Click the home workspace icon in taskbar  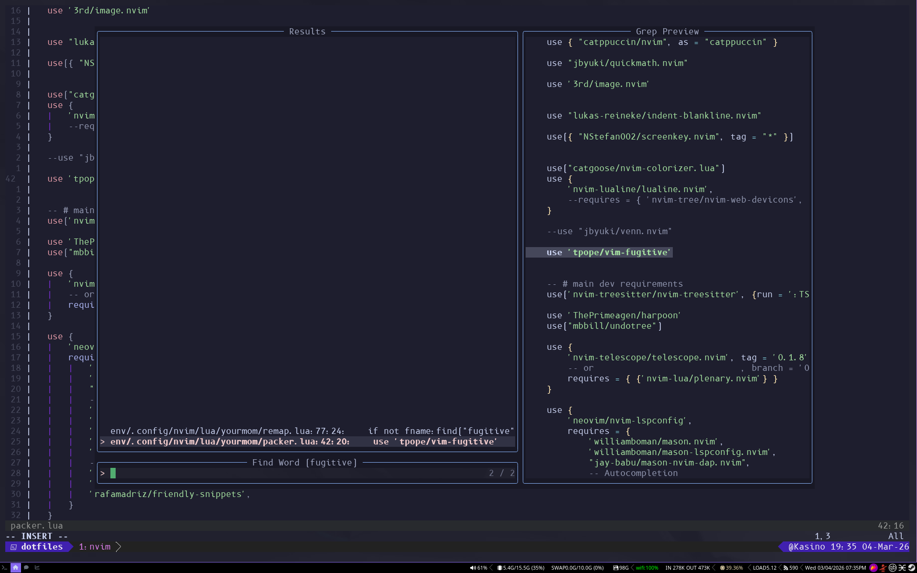pos(16,567)
